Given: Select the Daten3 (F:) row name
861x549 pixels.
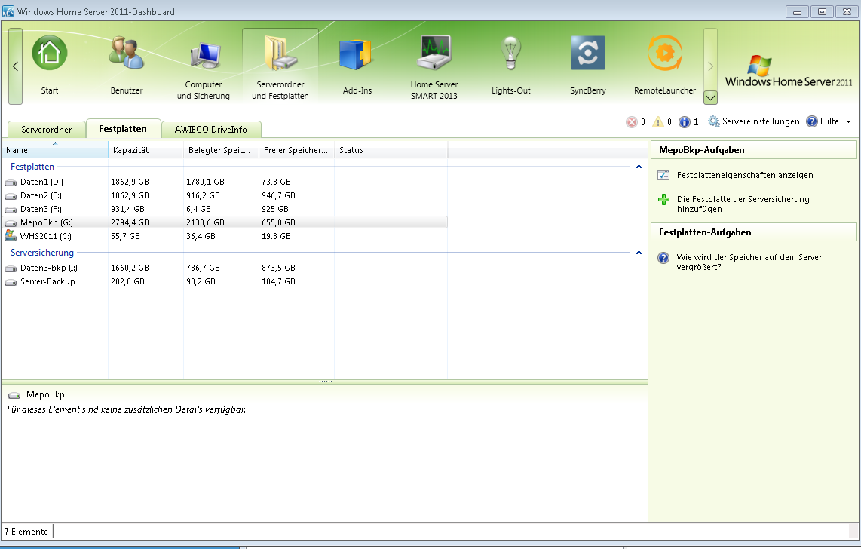Looking at the screenshot, I should coord(41,209).
